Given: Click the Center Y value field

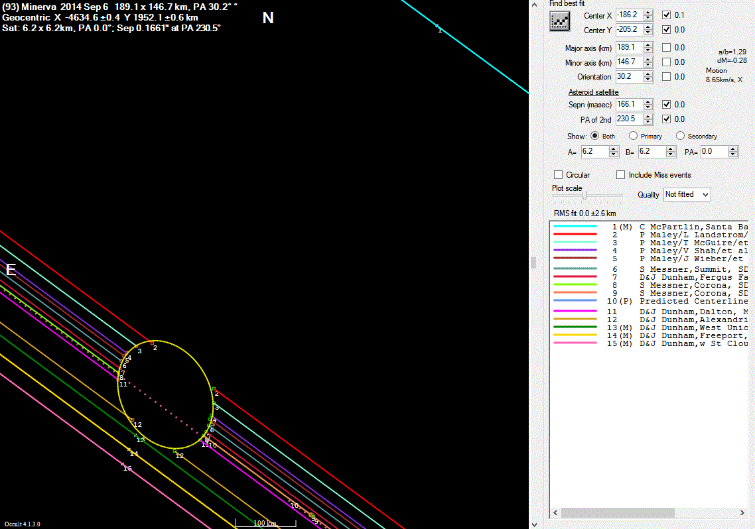Looking at the screenshot, I should pos(630,29).
